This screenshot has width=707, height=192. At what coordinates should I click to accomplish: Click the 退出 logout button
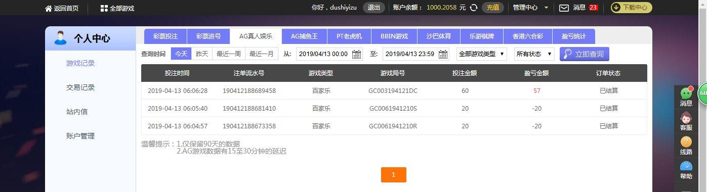click(374, 8)
